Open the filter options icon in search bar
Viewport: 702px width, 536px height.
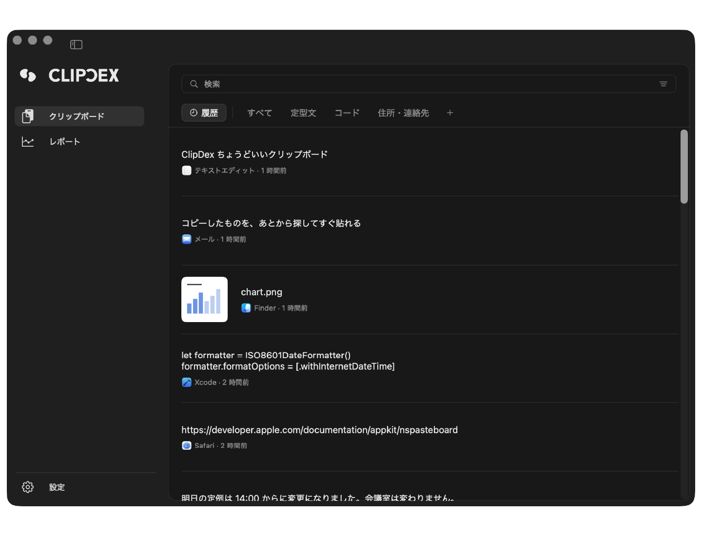click(x=663, y=84)
